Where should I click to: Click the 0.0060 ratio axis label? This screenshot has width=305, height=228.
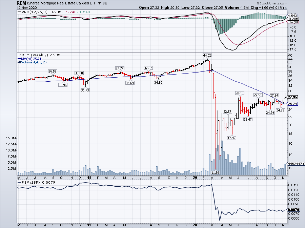tap(293, 218)
